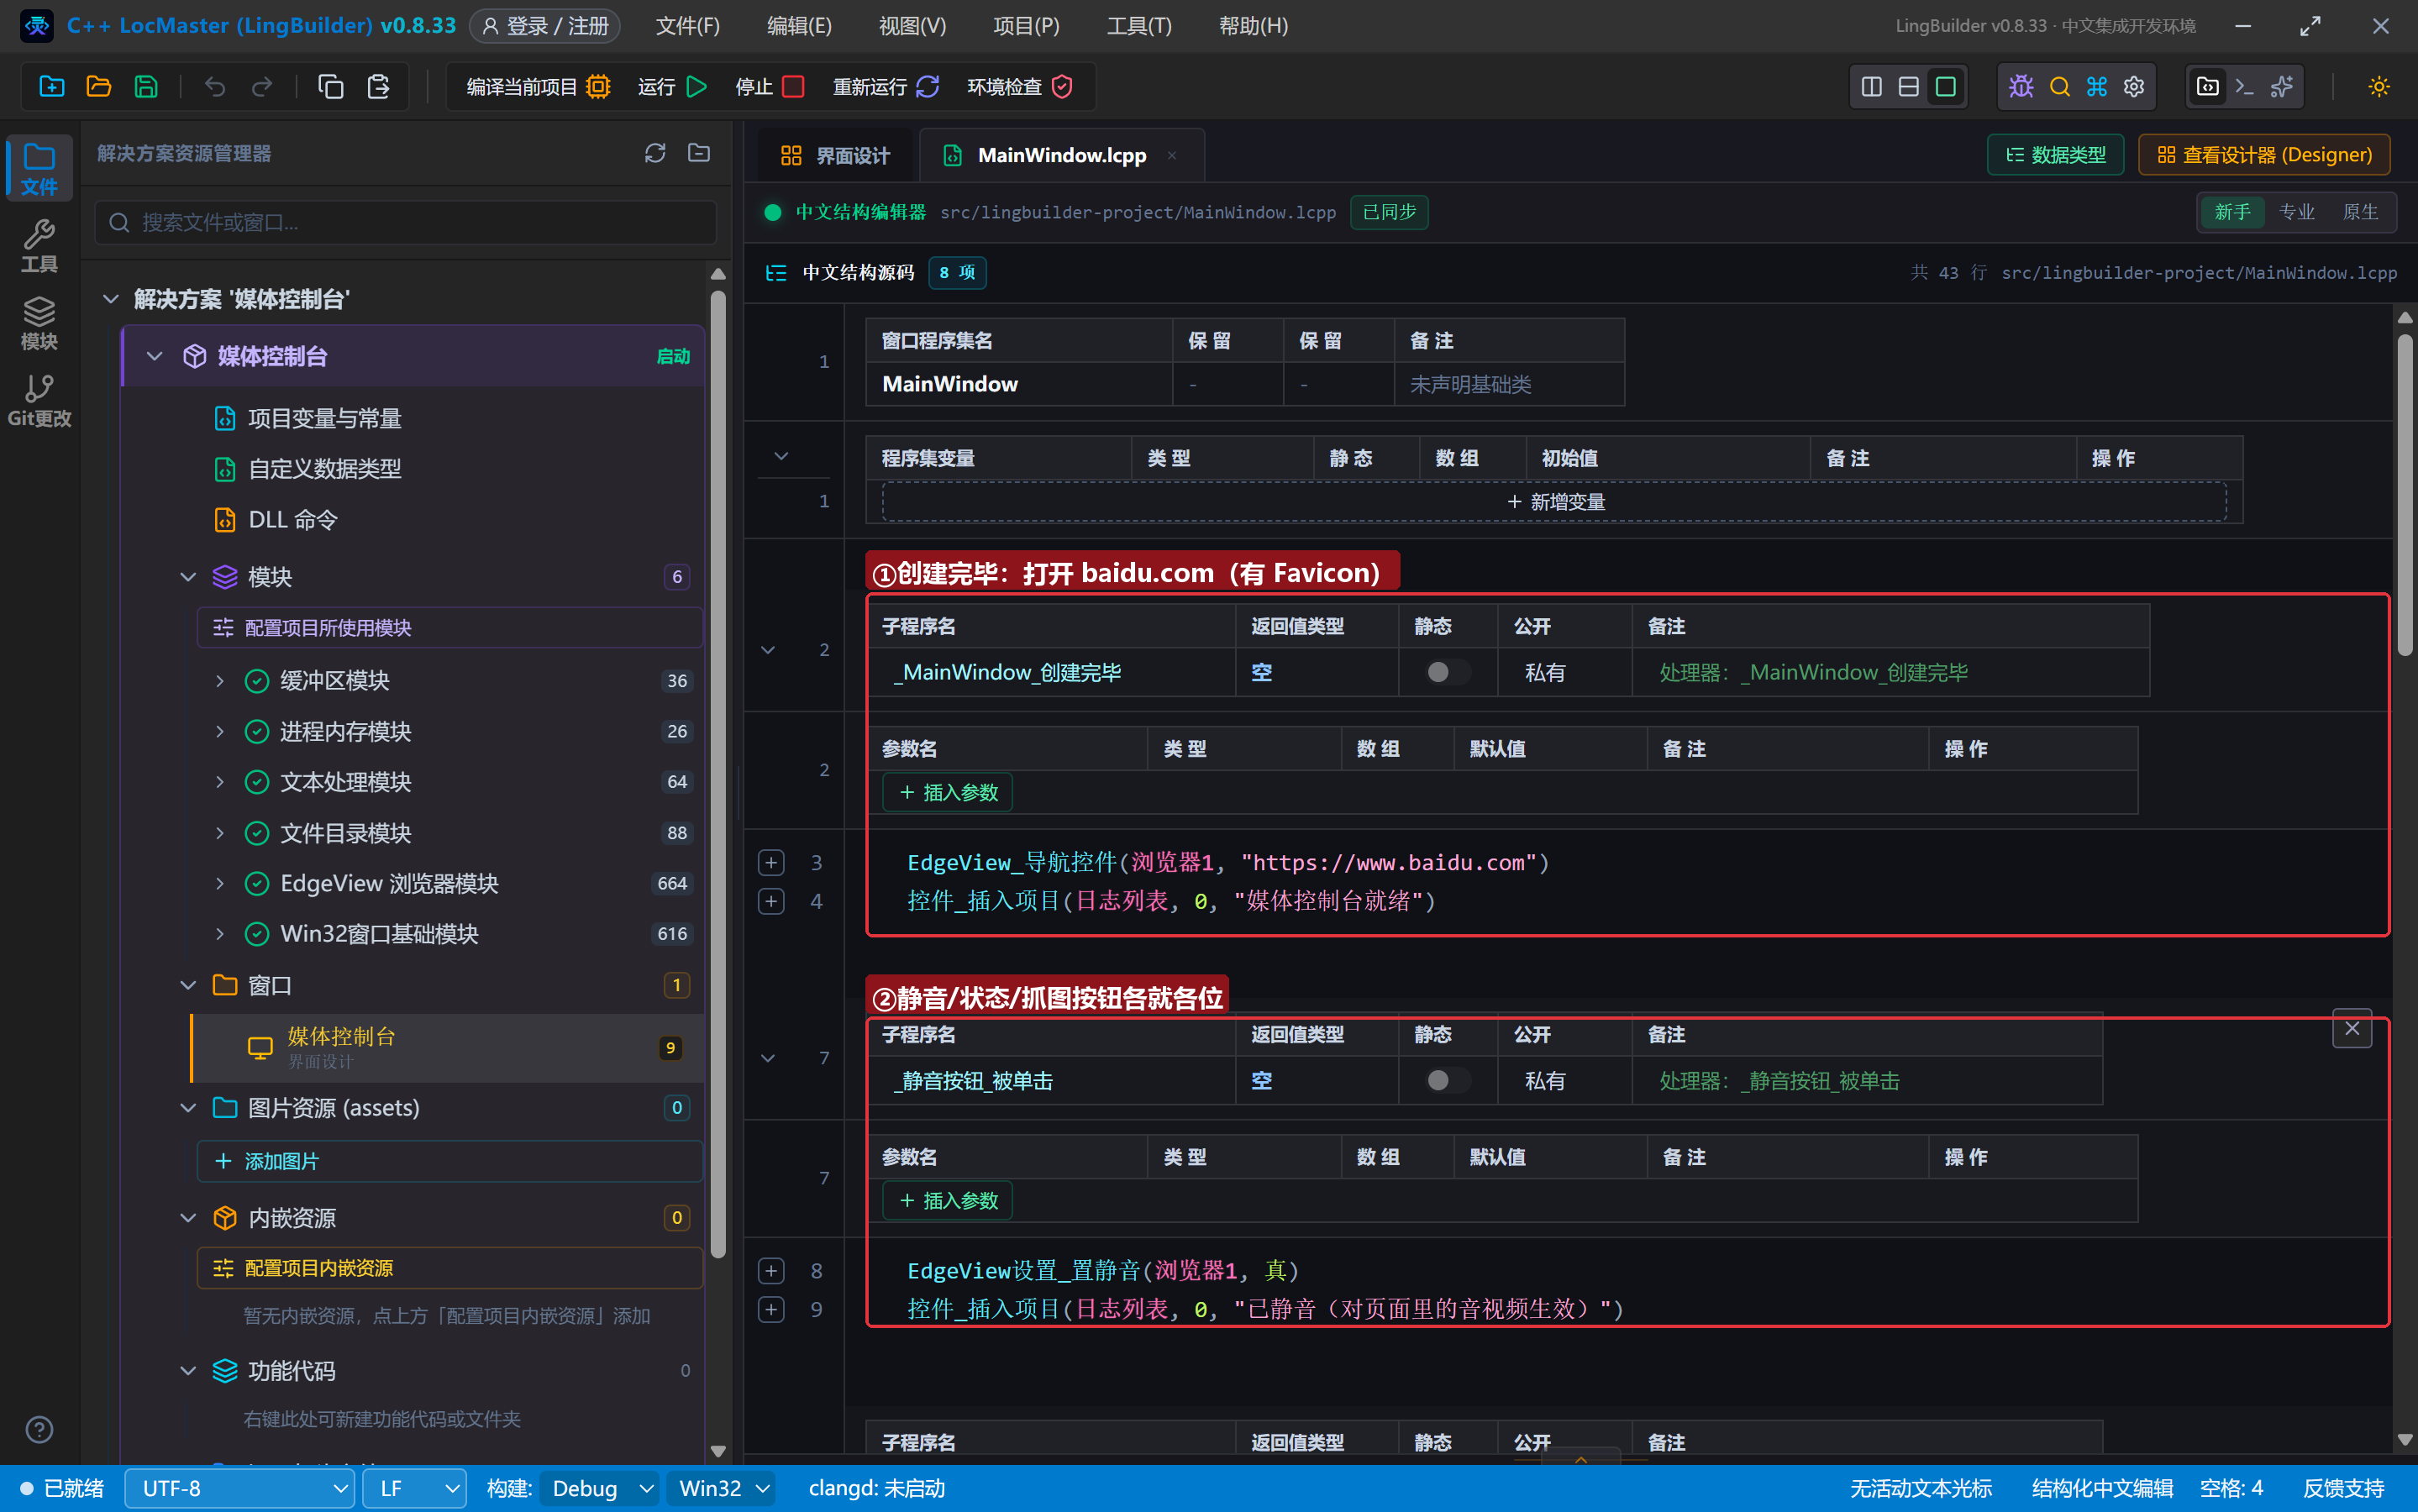This screenshot has height=1512, width=2418.
Task: Open the LF line ending dropdown
Action: tap(414, 1488)
